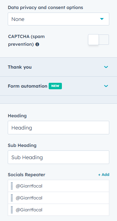Click the CAPTCHA (spam prevention) label text
Screen dimensions: 117x221
tap(26, 41)
